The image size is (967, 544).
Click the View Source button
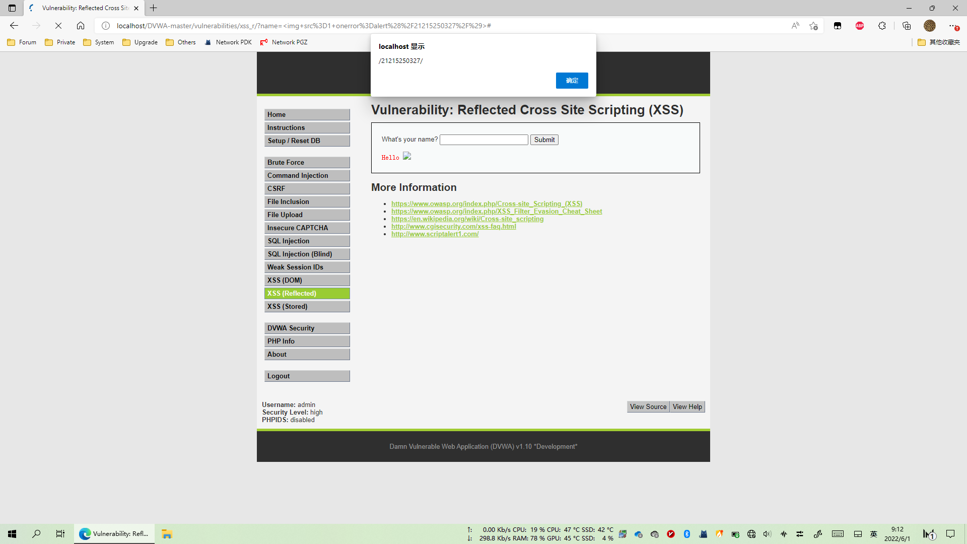[648, 407]
